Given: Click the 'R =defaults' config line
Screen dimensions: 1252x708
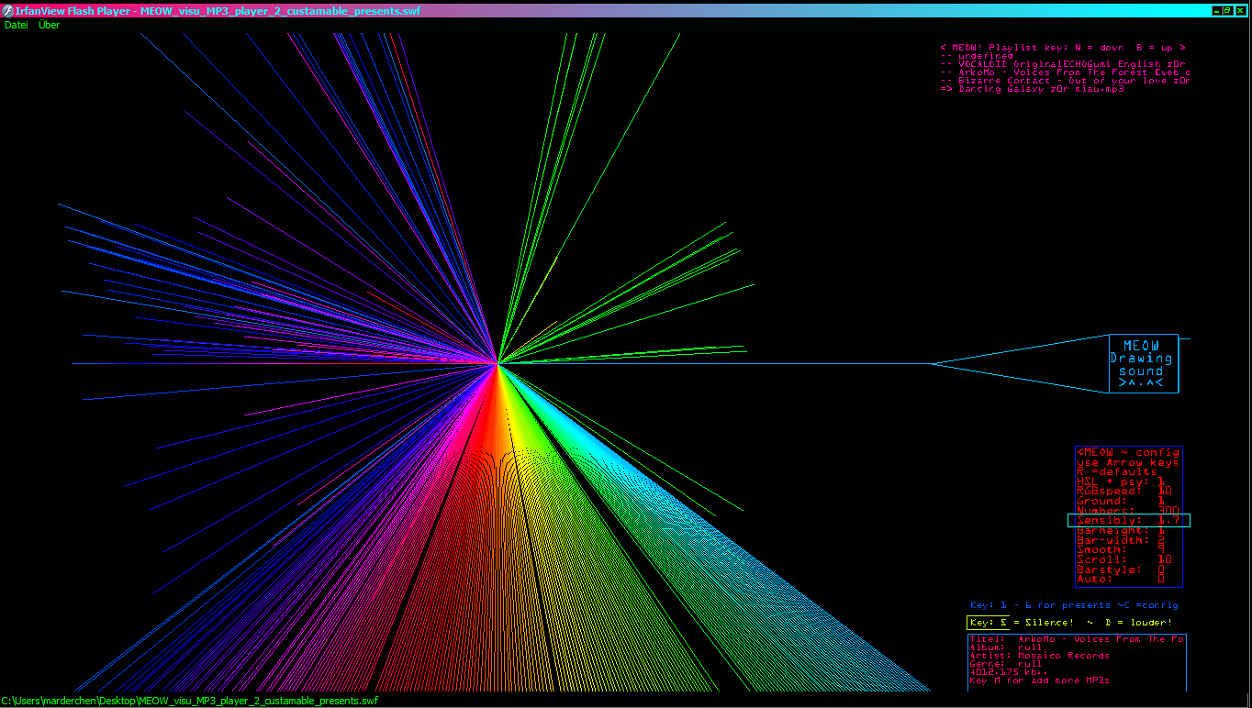Looking at the screenshot, I should [1117, 471].
